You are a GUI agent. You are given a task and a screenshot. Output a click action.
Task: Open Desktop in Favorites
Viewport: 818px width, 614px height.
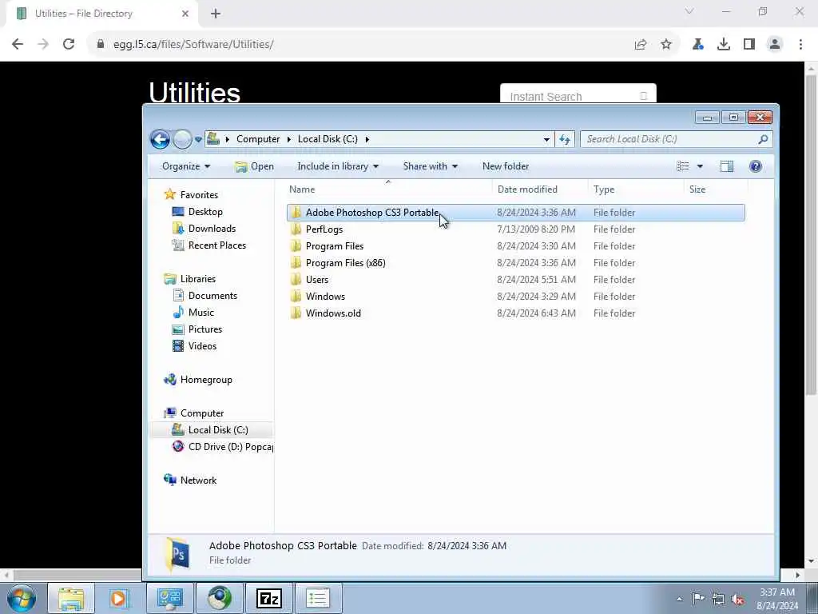pyautogui.click(x=198, y=211)
